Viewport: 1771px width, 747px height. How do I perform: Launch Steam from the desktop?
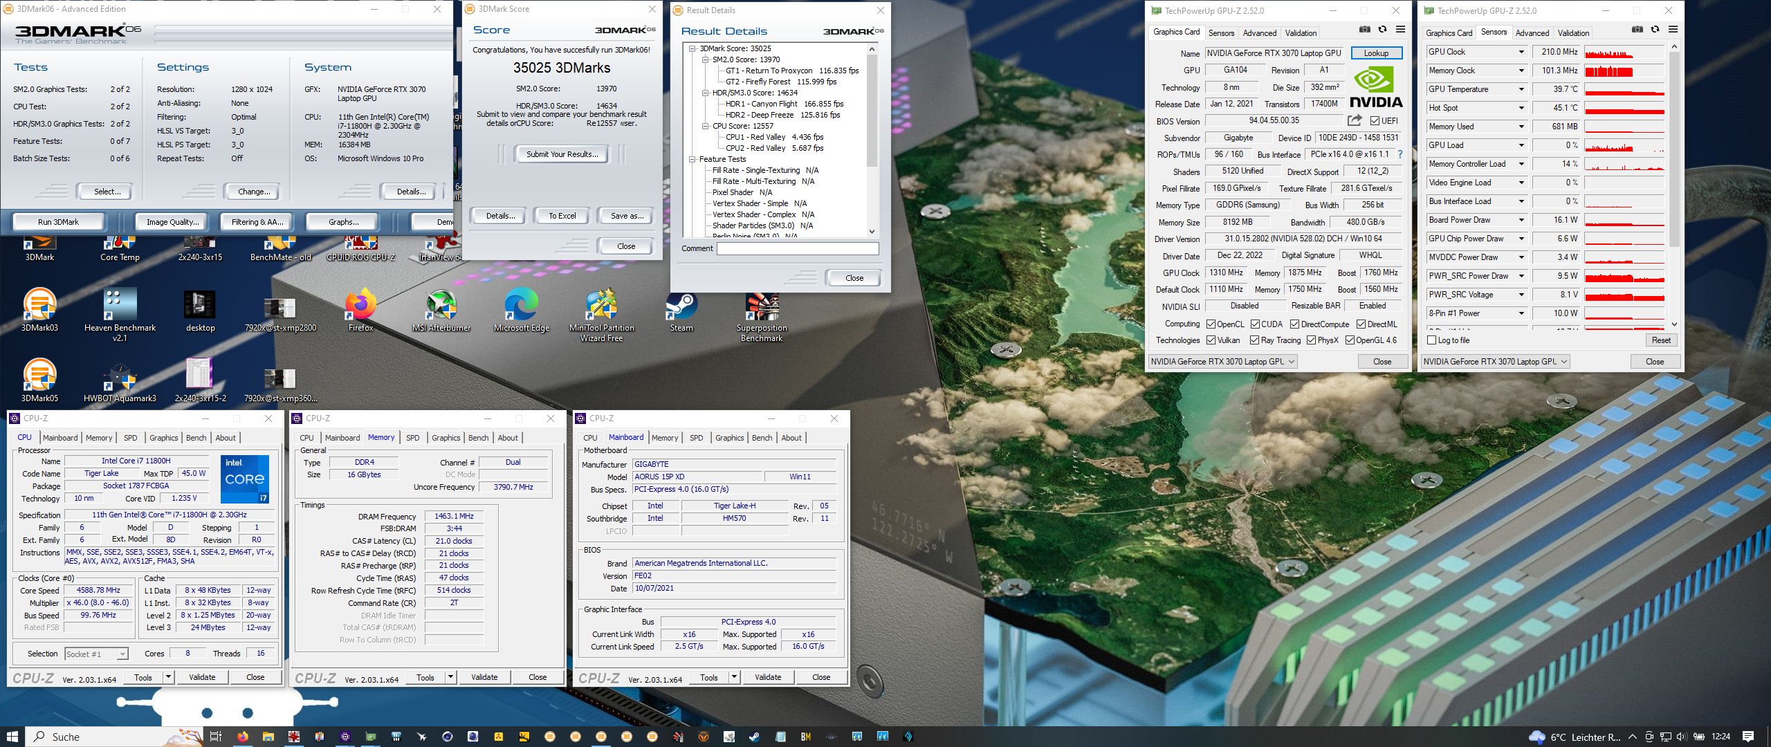(x=681, y=309)
